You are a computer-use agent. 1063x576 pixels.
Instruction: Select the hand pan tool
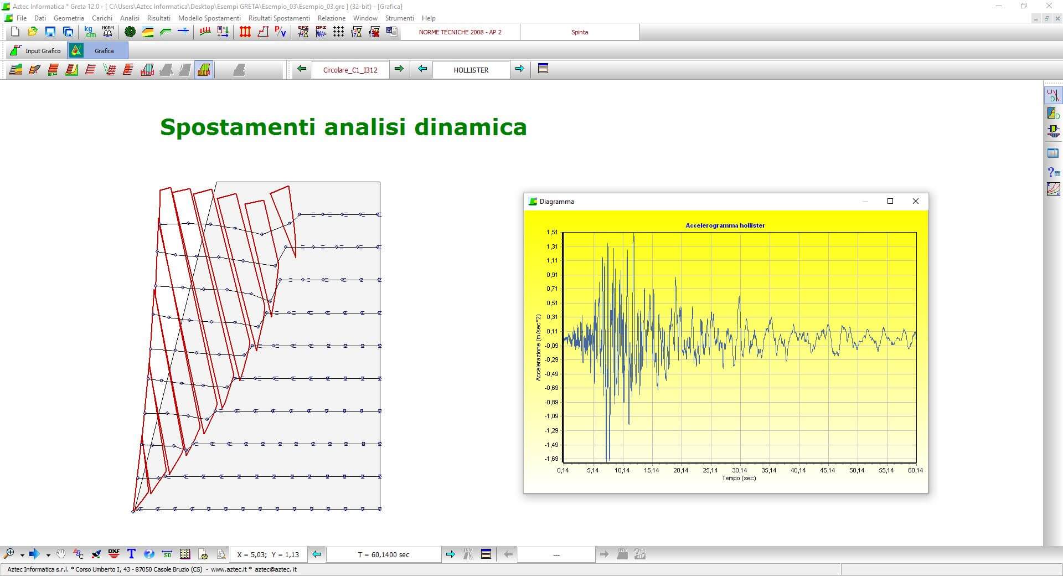click(x=61, y=554)
